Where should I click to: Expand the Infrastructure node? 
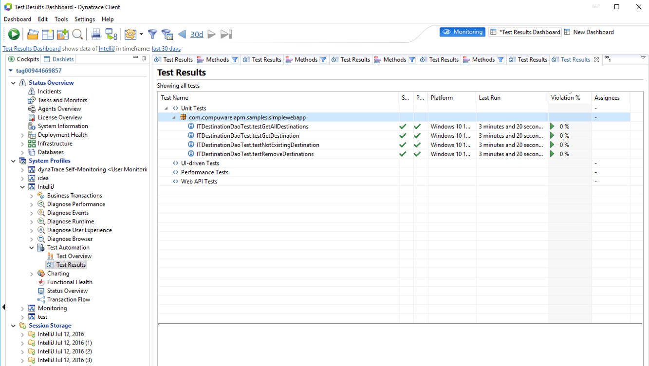[22, 144]
